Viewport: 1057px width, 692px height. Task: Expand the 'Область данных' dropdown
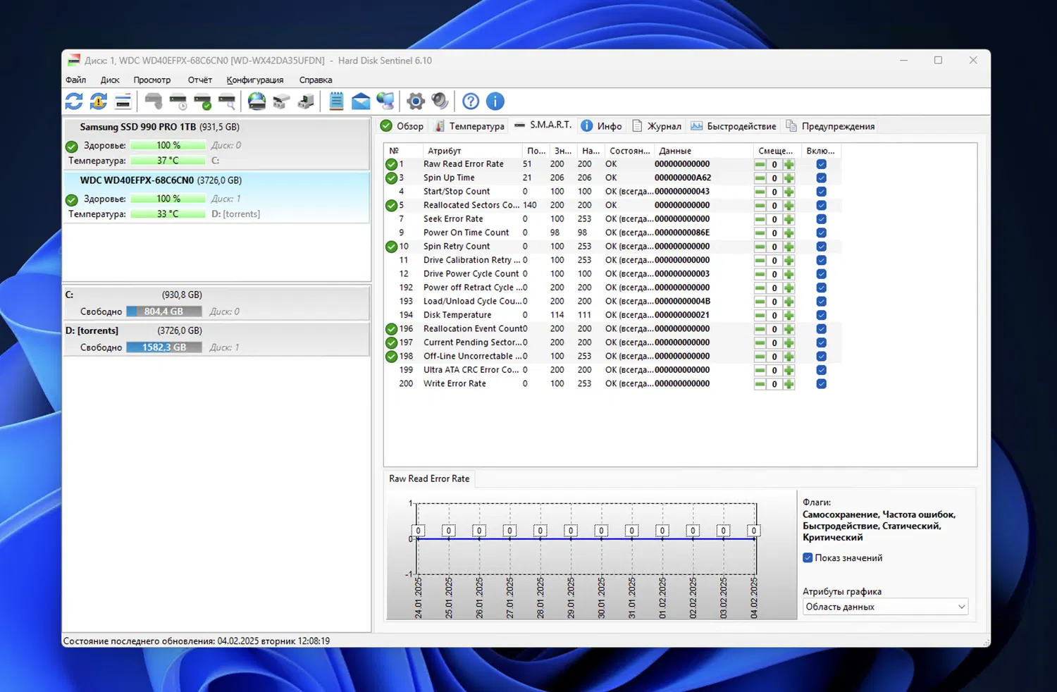[885, 607]
